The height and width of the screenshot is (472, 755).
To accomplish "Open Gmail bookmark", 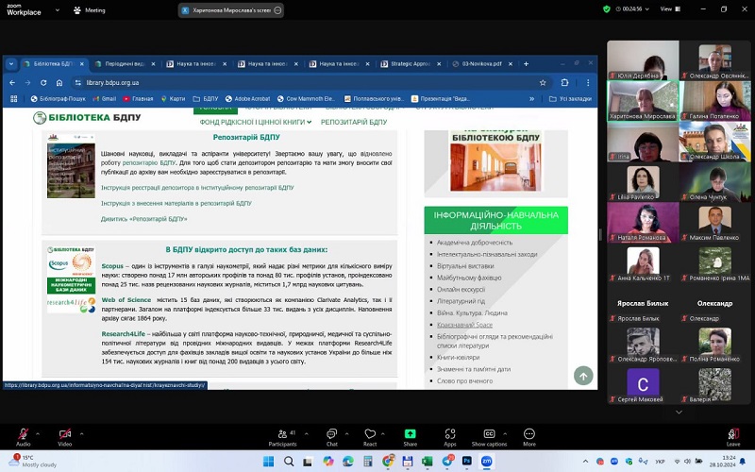I will [x=105, y=99].
